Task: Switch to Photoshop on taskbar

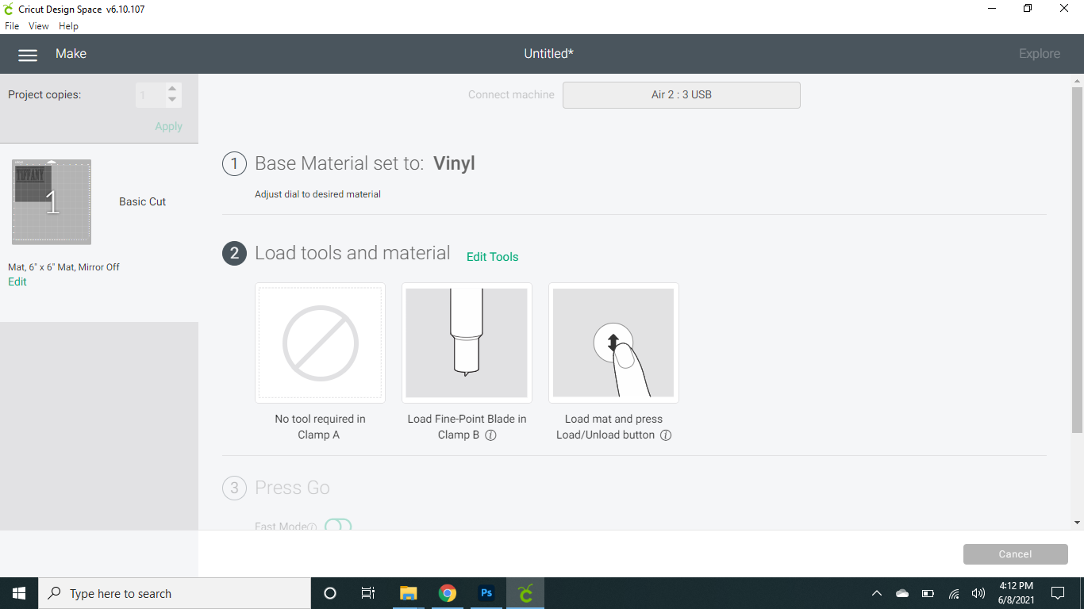Action: click(x=486, y=593)
